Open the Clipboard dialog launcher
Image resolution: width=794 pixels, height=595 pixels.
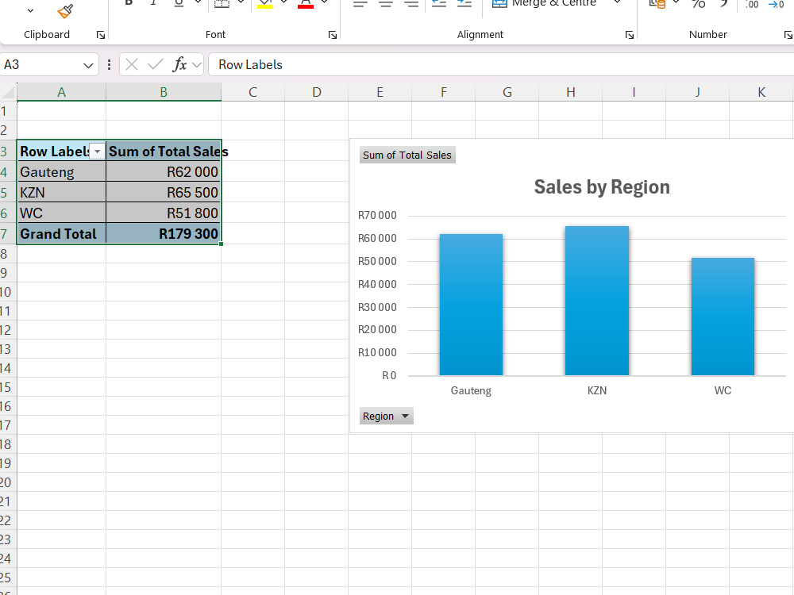(x=101, y=35)
